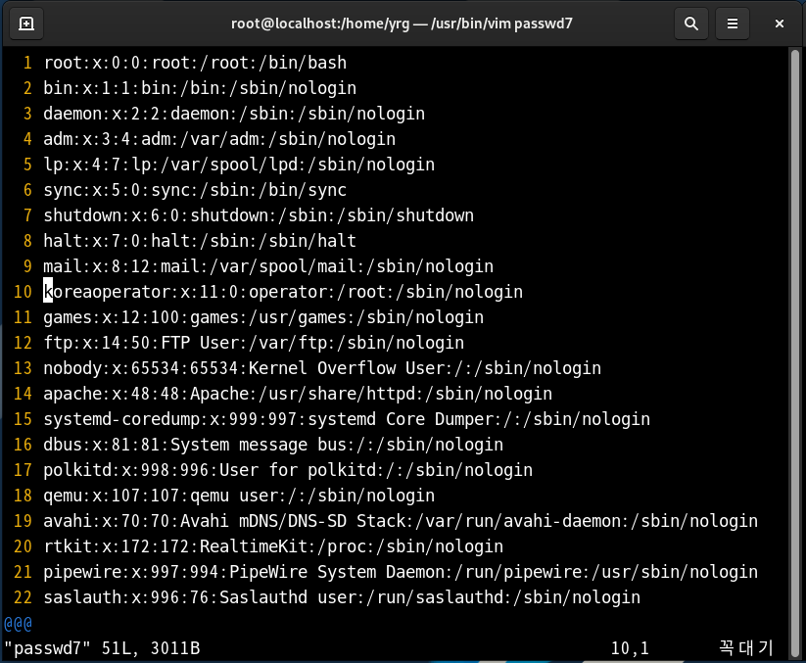Click line 18 containing 'qemu user'
Image resolution: width=806 pixels, height=663 pixels.
[239, 496]
